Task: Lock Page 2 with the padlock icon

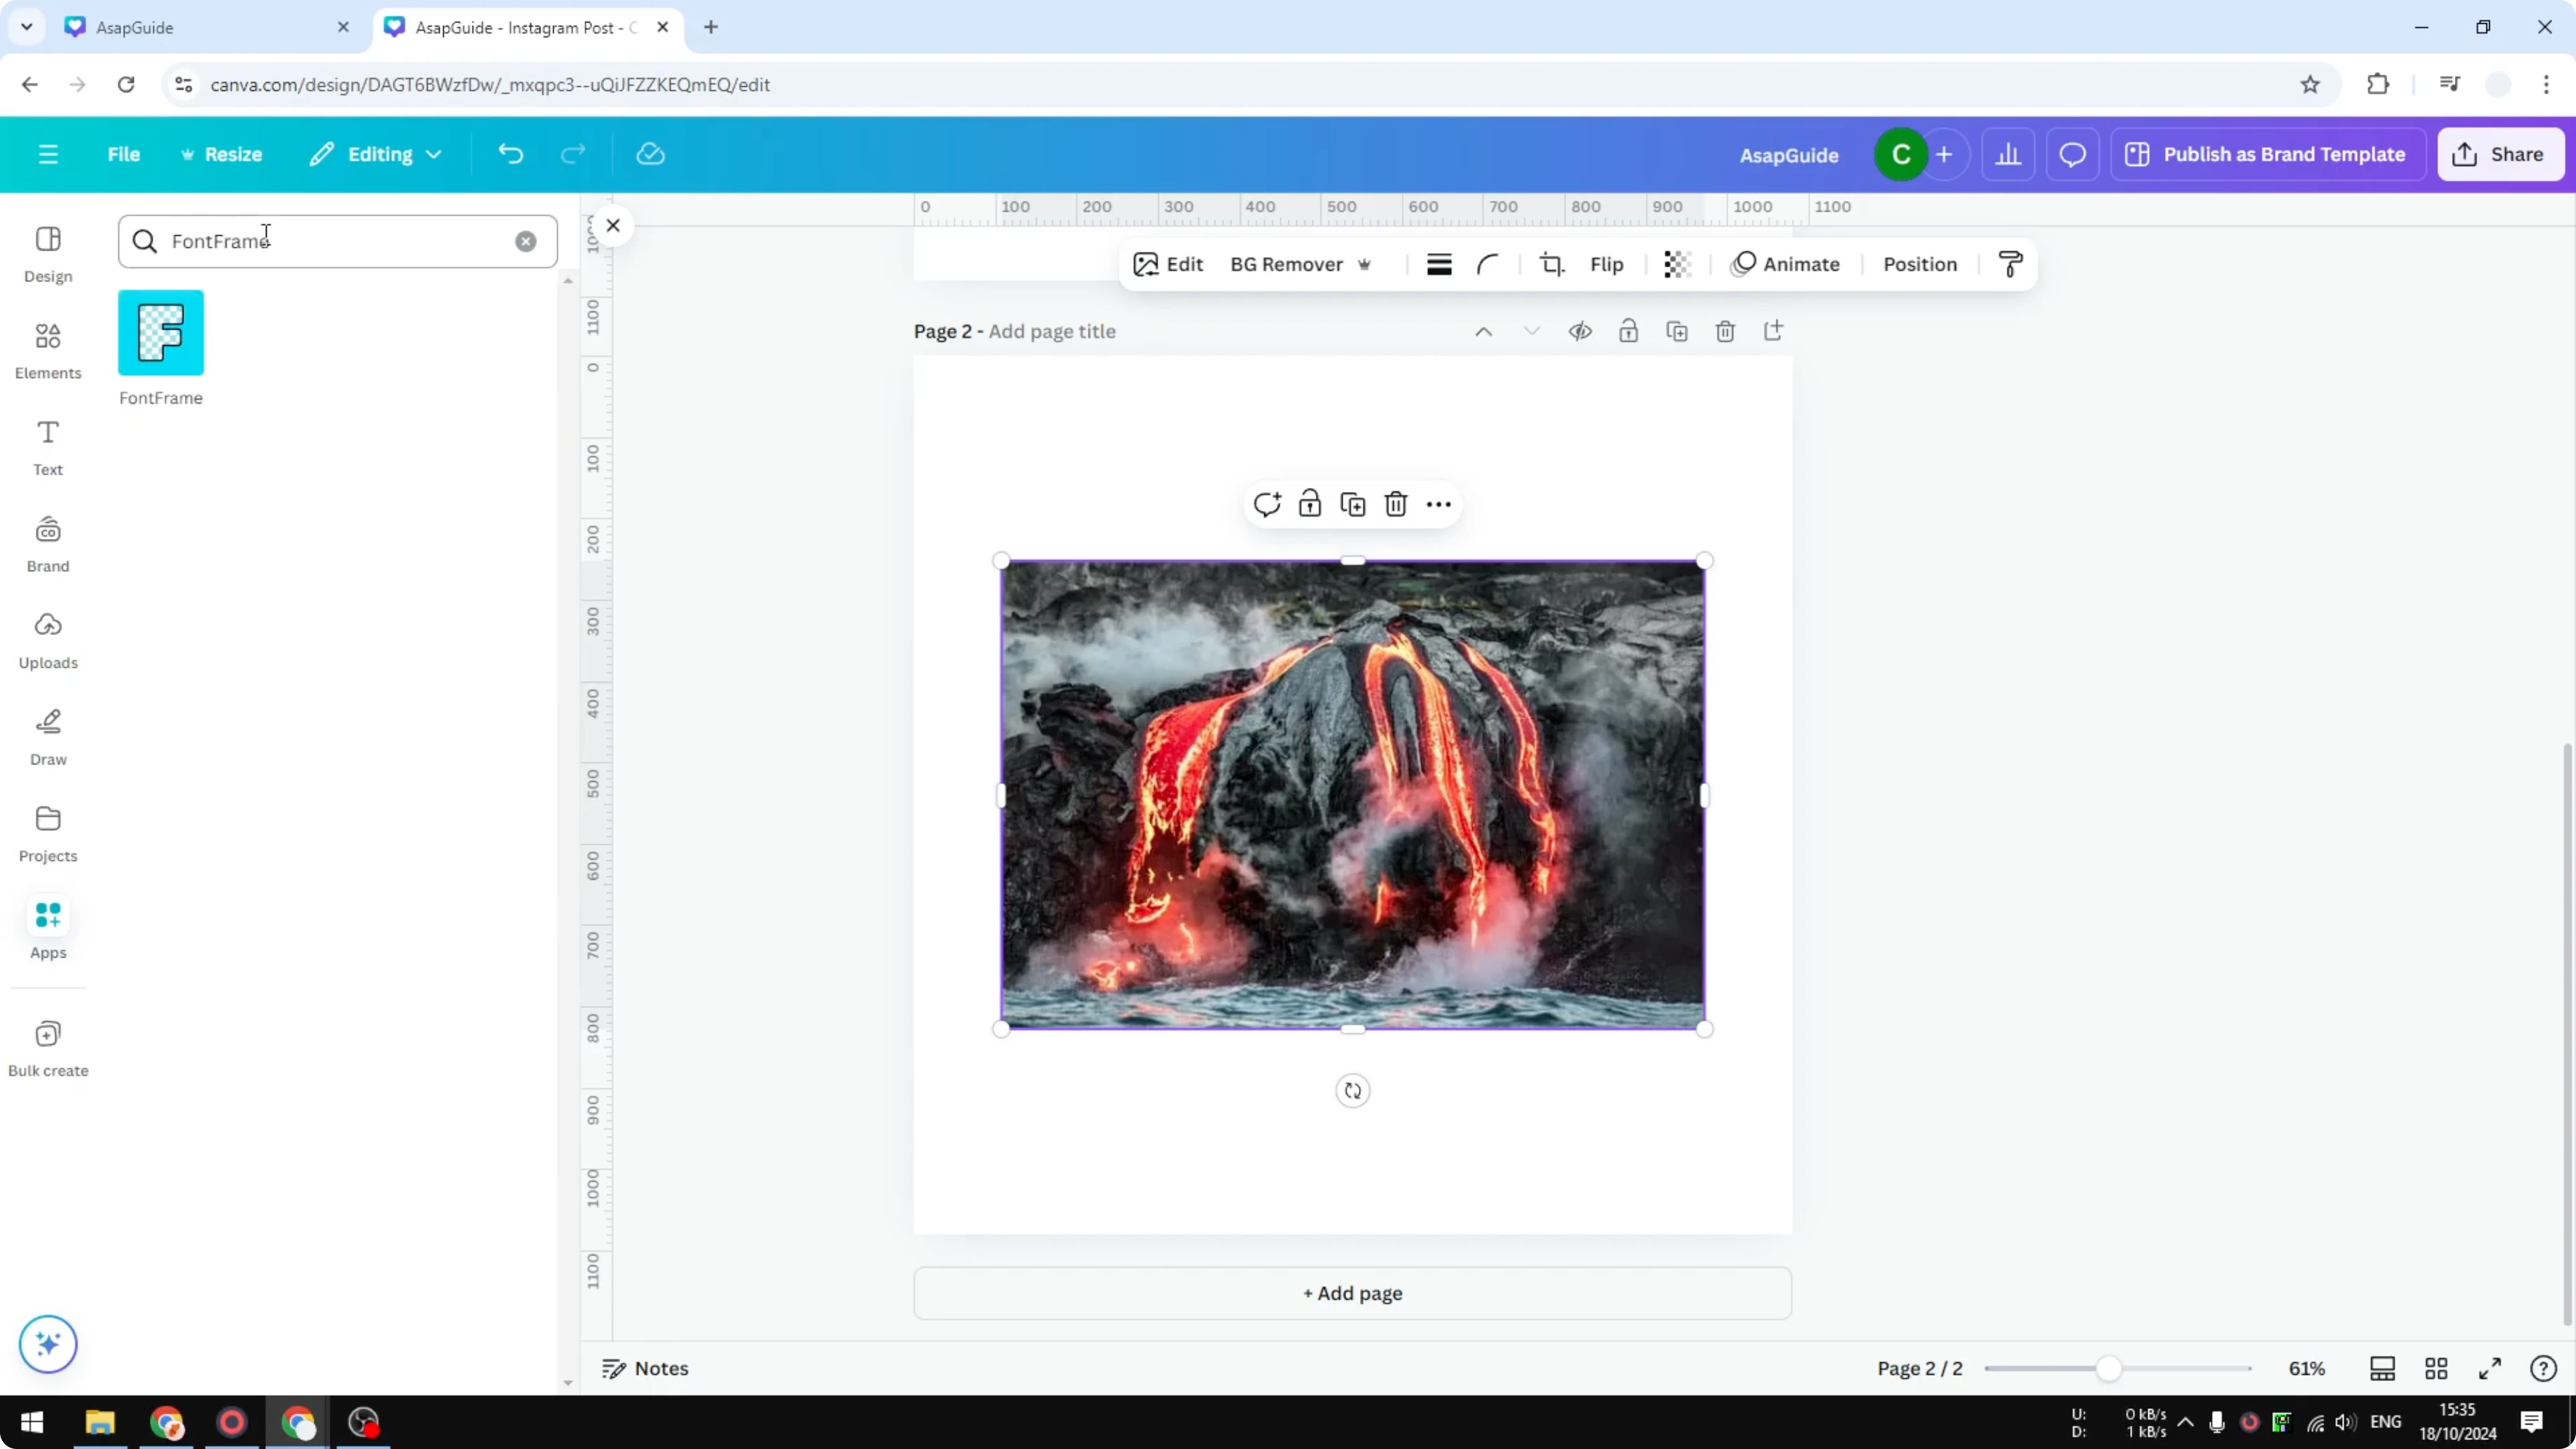Action: coord(1628,331)
